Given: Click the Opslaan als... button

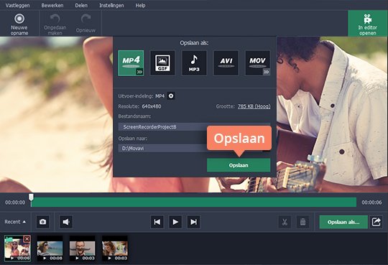Looking at the screenshot, I should click(x=343, y=222).
